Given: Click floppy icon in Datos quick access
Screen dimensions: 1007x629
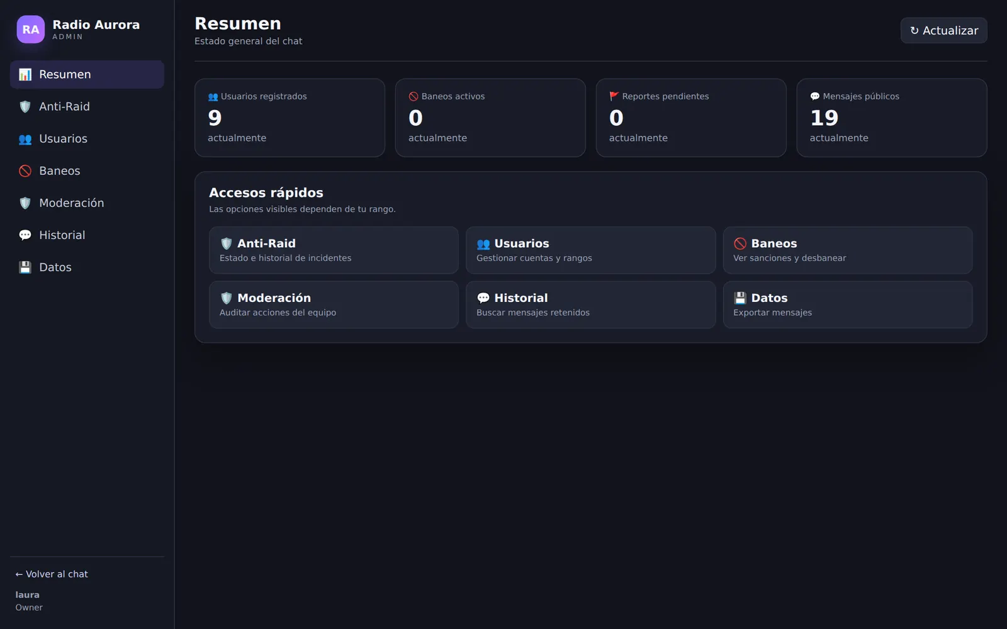Looking at the screenshot, I should pyautogui.click(x=740, y=298).
